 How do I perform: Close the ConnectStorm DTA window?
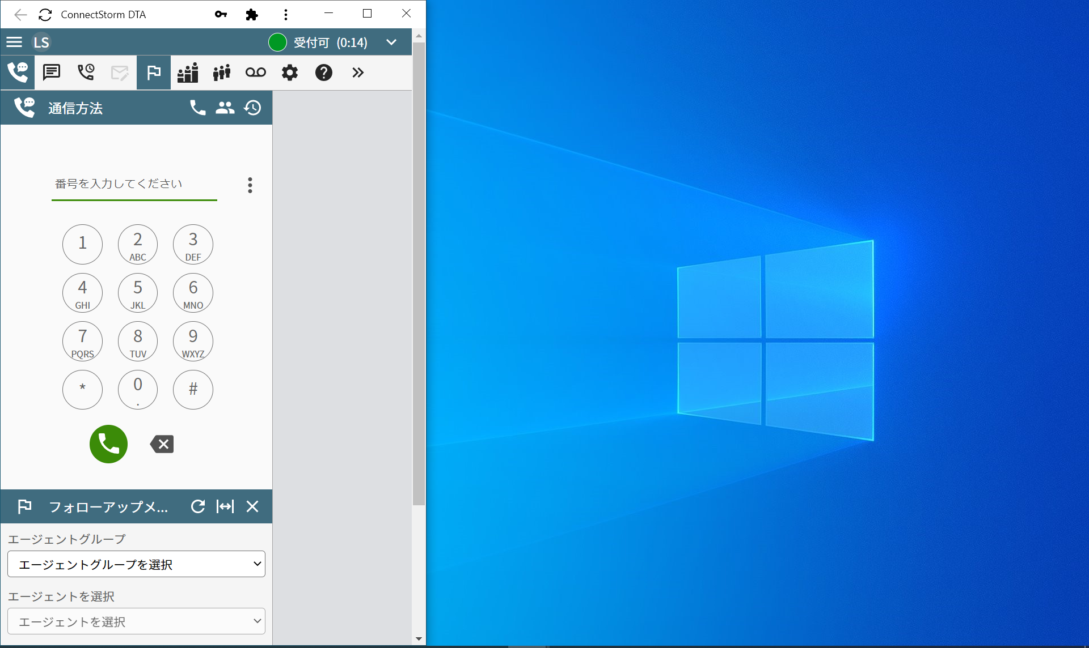[406, 13]
